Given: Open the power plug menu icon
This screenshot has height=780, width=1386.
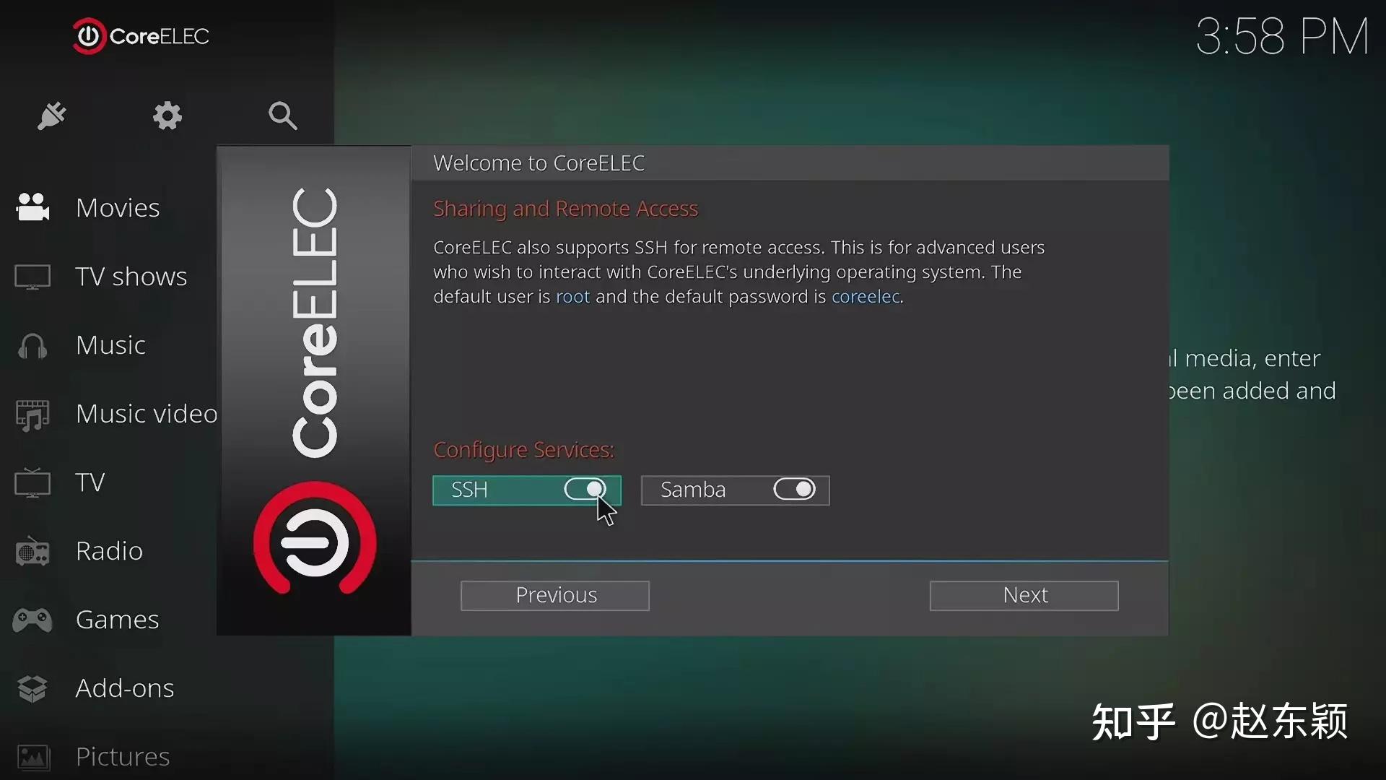Looking at the screenshot, I should click(x=52, y=116).
